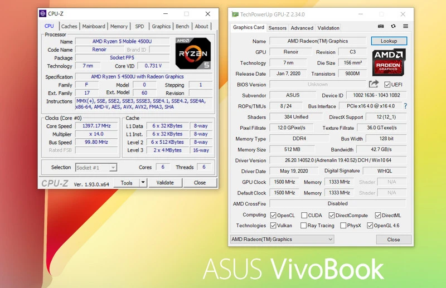The height and width of the screenshot is (288, 446).
Task: Expand the Tools dropdown arrow in CPU-Z
Action: pyautogui.click(x=143, y=182)
